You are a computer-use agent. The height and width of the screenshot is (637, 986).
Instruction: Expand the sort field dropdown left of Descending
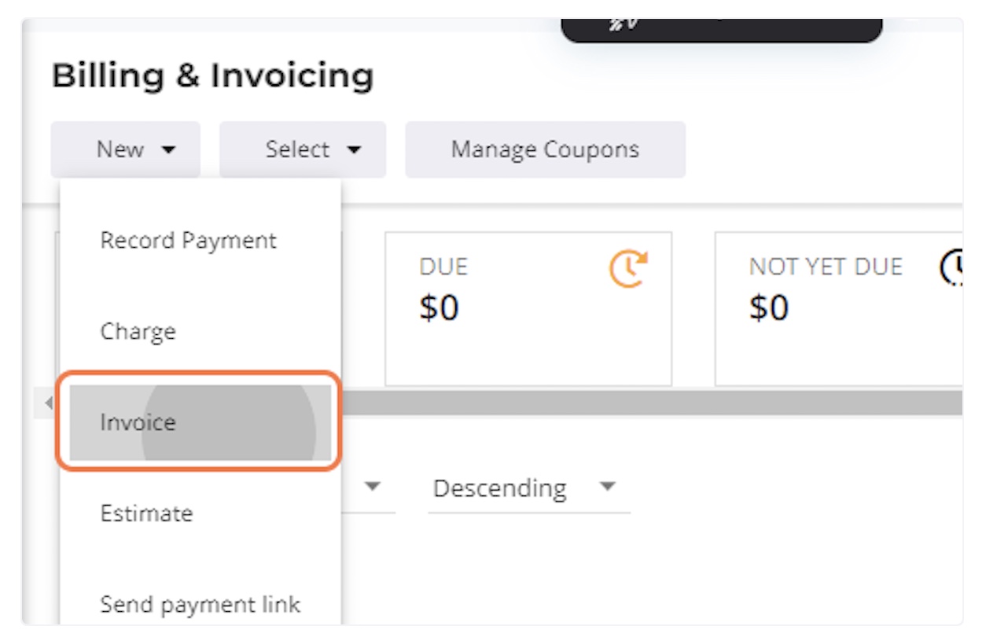[370, 489]
